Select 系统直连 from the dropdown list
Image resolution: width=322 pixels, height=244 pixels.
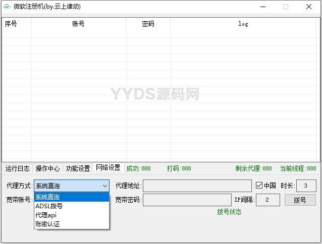[71, 197]
